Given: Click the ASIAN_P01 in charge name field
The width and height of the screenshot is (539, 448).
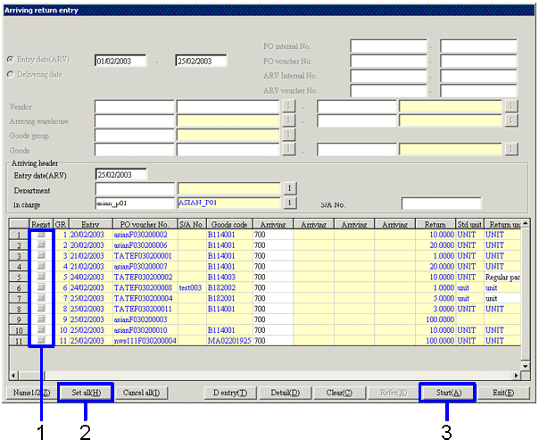Looking at the screenshot, I should click(x=229, y=203).
